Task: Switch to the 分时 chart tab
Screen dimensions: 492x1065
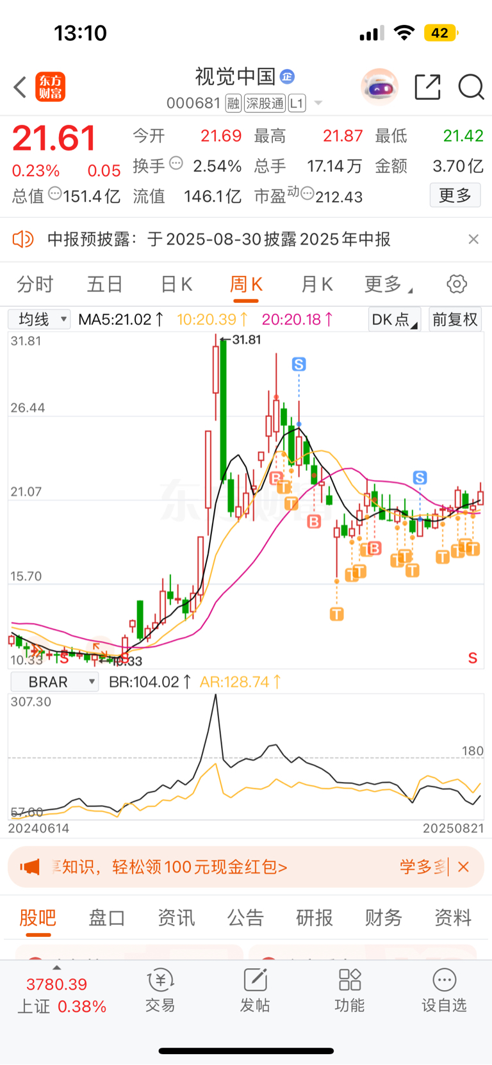Action: pos(35,284)
